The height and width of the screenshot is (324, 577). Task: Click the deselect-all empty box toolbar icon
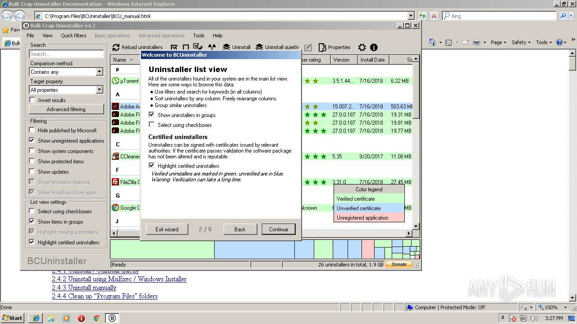(x=186, y=47)
